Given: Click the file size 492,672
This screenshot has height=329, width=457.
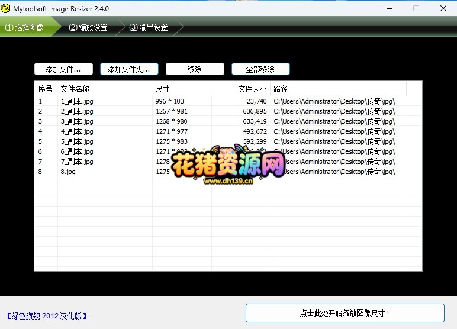Looking at the screenshot, I should point(255,131).
